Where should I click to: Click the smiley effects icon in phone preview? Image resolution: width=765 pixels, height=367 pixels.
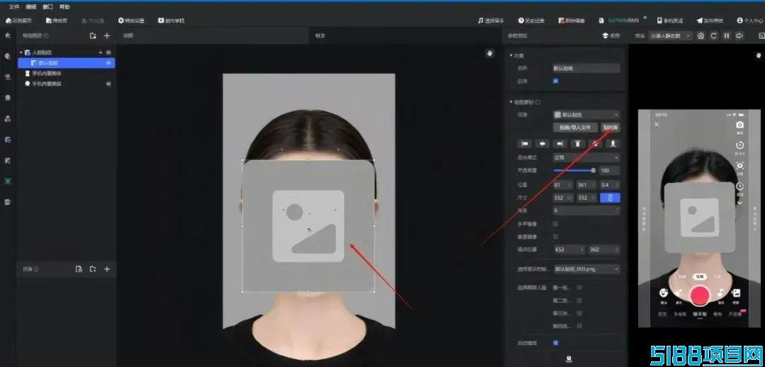[x=664, y=293]
